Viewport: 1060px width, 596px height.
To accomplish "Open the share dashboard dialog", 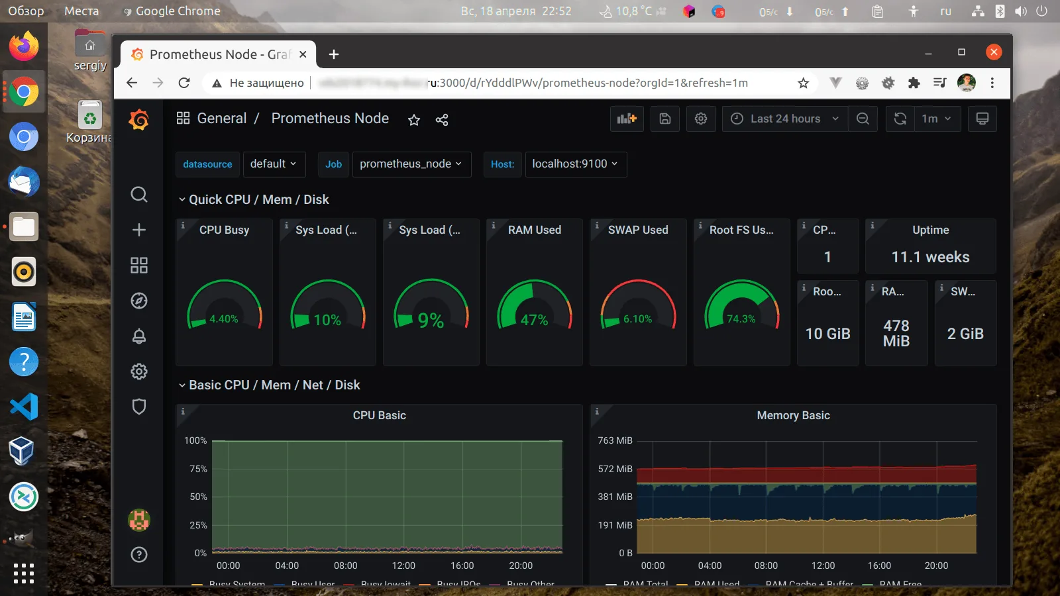I will (x=441, y=120).
